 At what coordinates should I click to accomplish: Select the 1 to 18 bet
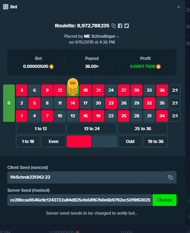[28, 142]
